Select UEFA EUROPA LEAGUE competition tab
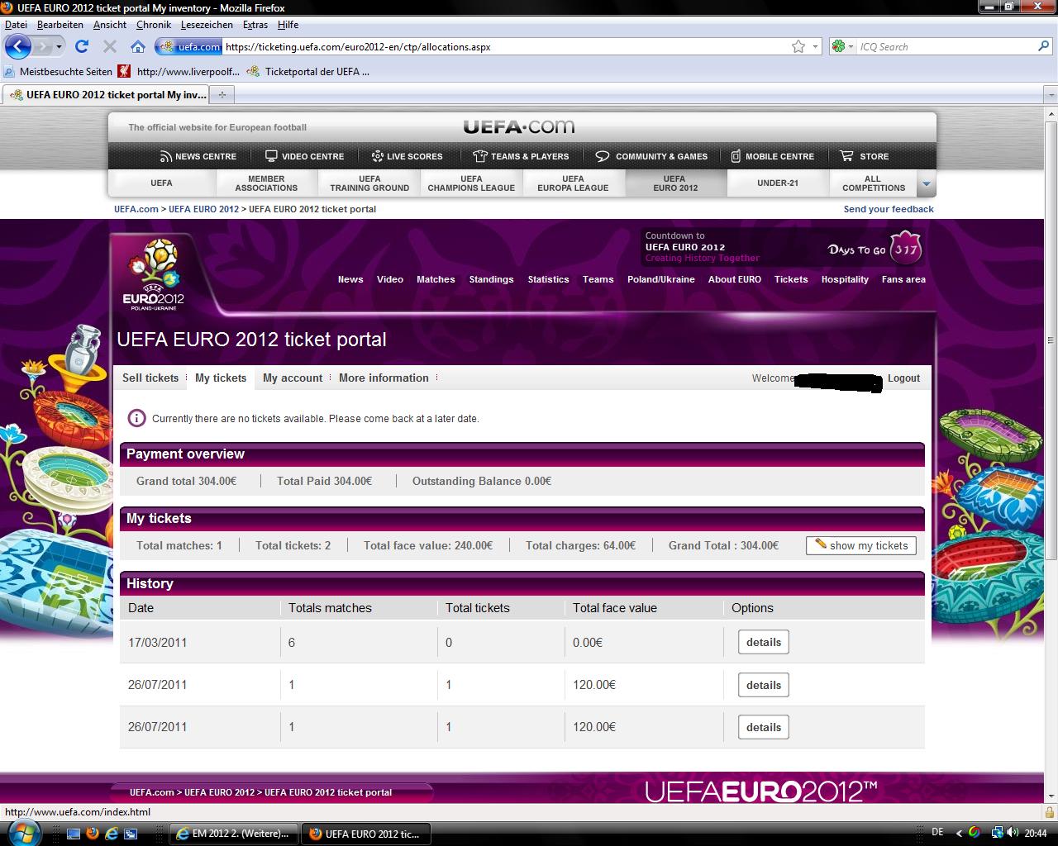Viewport: 1058px width, 846px height. (573, 183)
